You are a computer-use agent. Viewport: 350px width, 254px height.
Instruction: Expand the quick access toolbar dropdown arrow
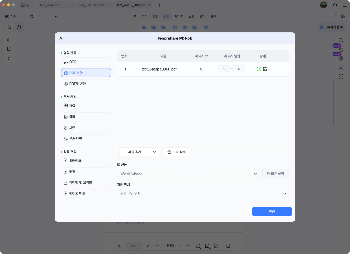click(56, 17)
